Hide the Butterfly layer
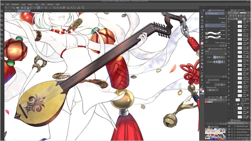Image resolution: width=251 pixels, height=141 pixels. pyautogui.click(x=229, y=35)
